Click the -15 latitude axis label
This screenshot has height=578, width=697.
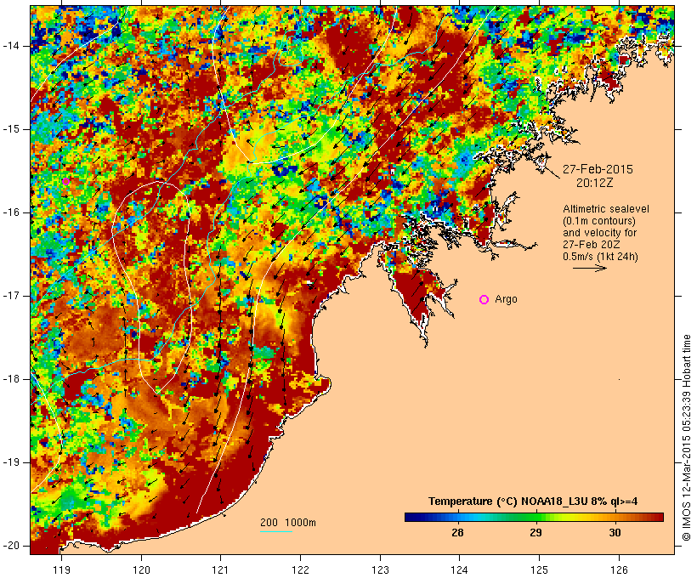[x=11, y=129]
